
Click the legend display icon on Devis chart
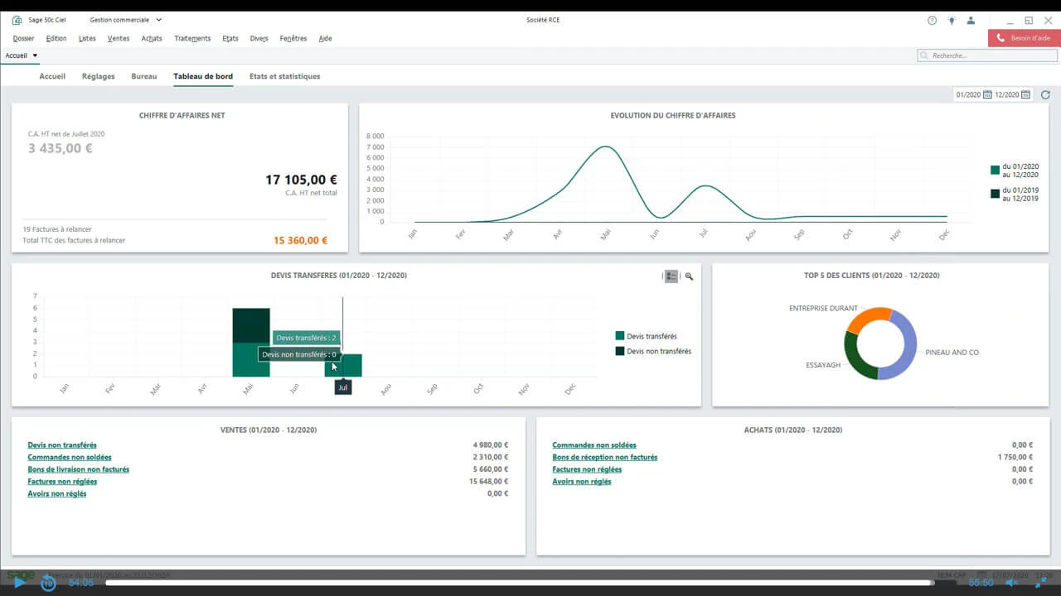pos(671,276)
